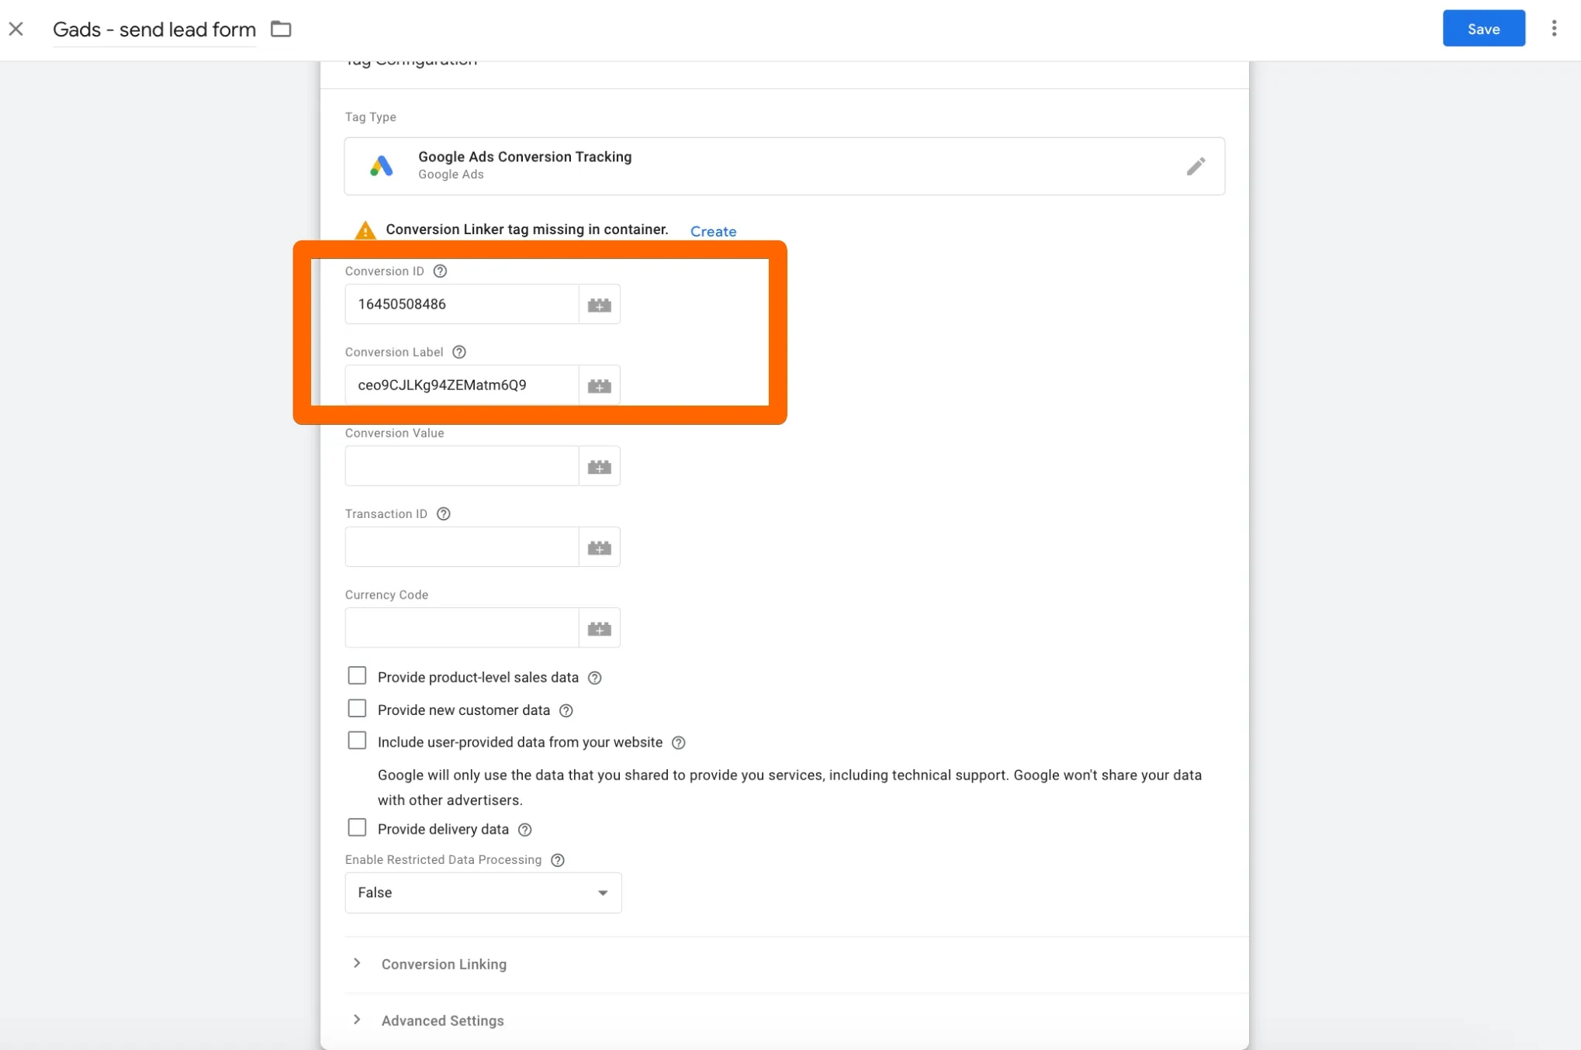
Task: Toggle Provide delivery data checkbox
Action: coord(357,828)
